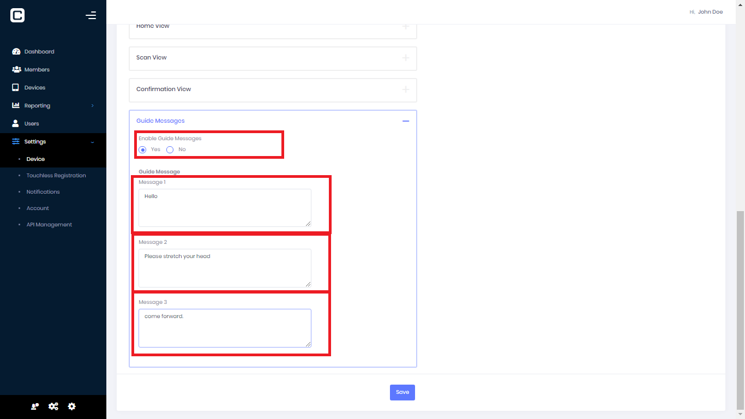Viewport: 745px width, 419px height.
Task: Open the user-feedback icon at sidebar bottom
Action: [34, 406]
